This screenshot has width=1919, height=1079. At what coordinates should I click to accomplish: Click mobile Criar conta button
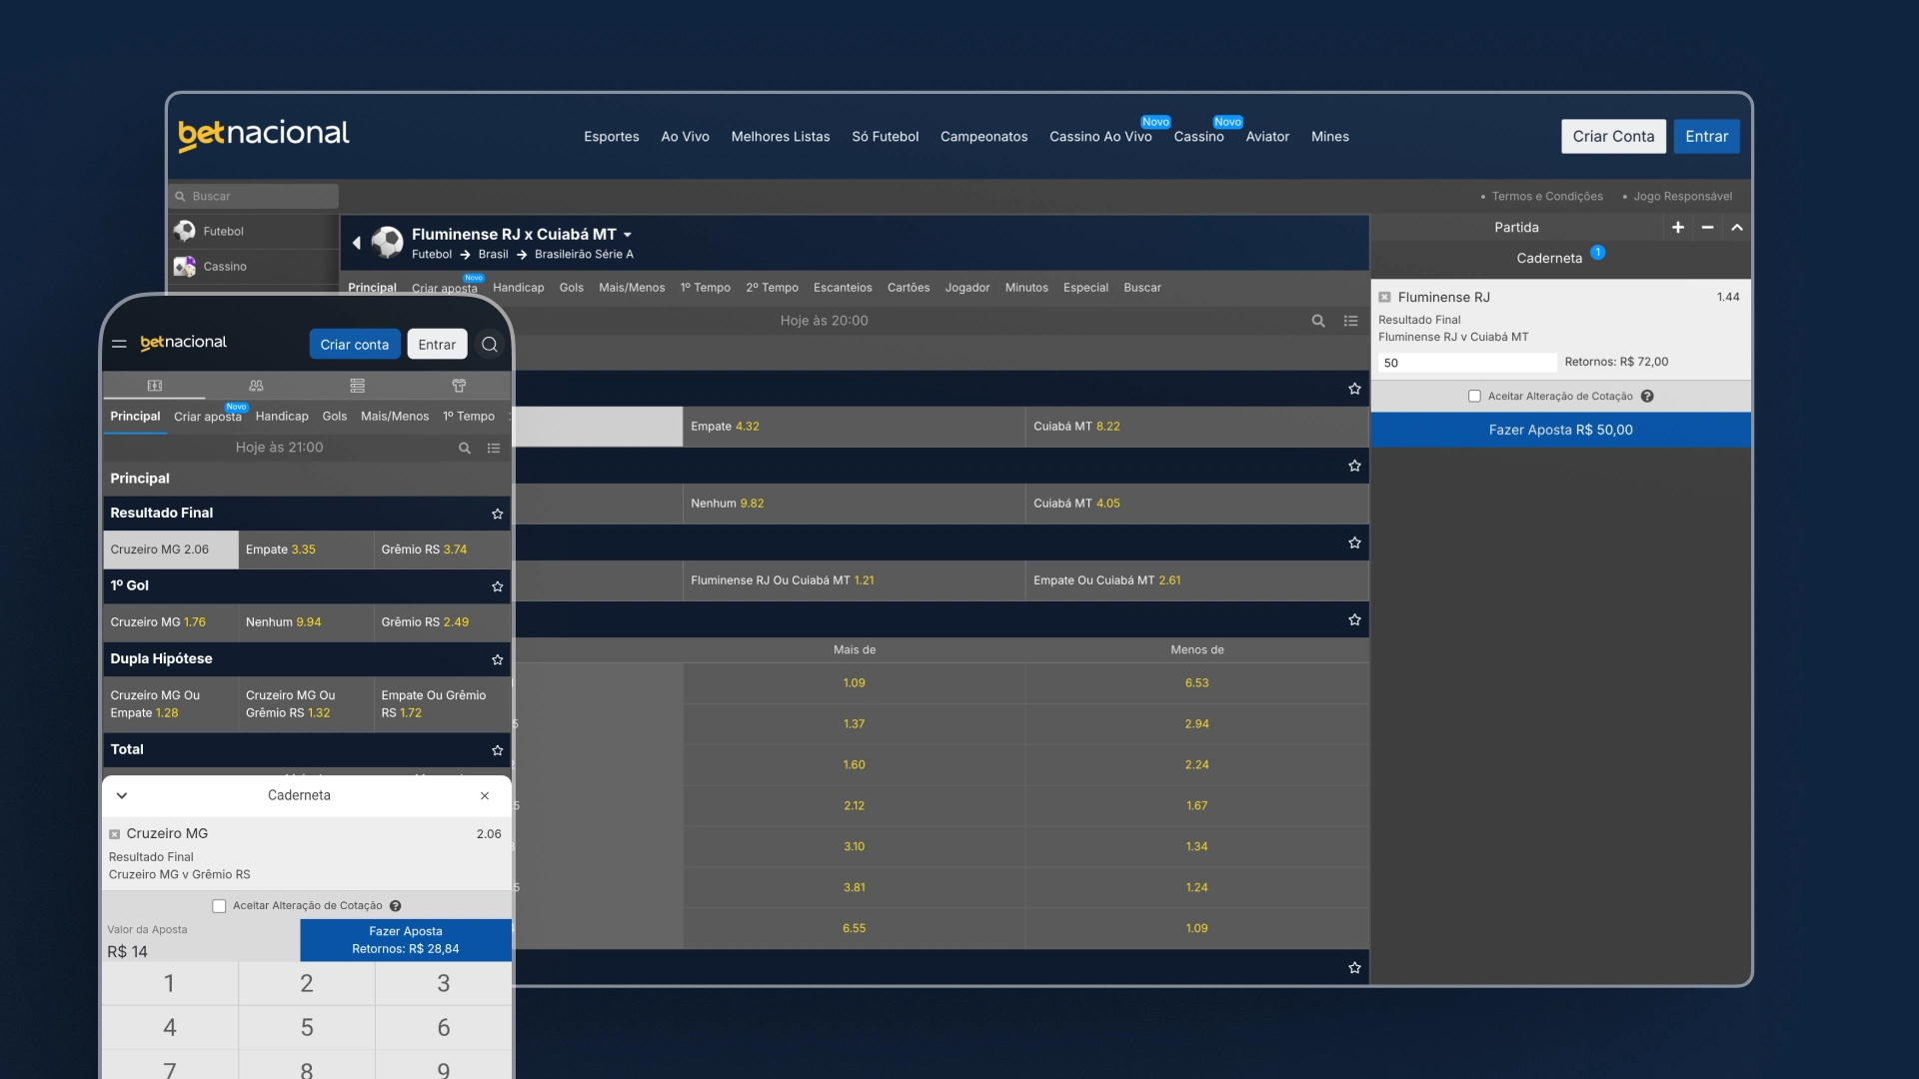pyautogui.click(x=355, y=345)
